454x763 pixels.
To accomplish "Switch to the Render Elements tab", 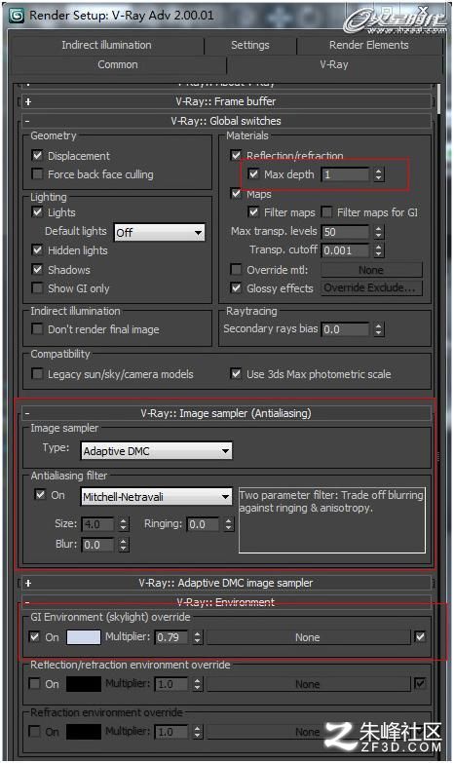I will (369, 45).
